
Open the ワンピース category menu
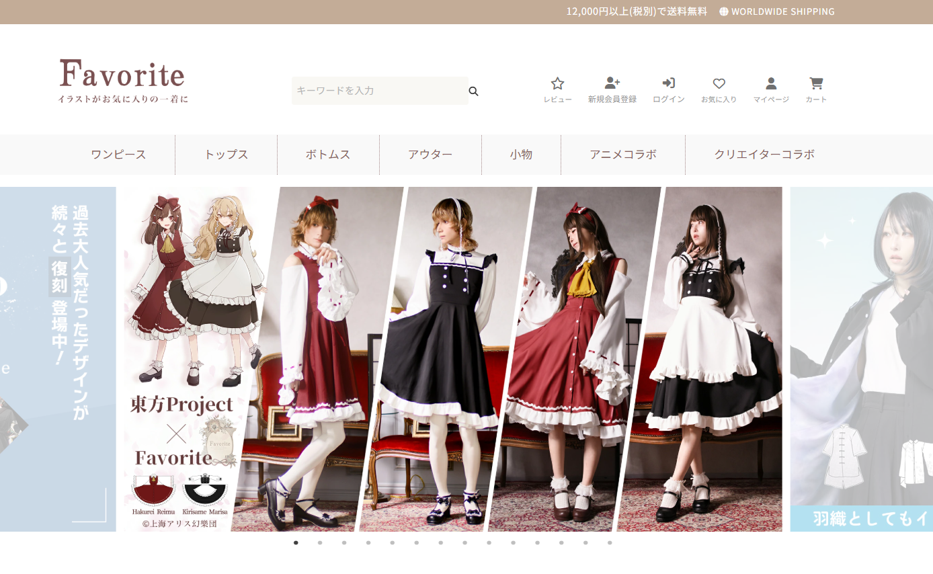118,155
